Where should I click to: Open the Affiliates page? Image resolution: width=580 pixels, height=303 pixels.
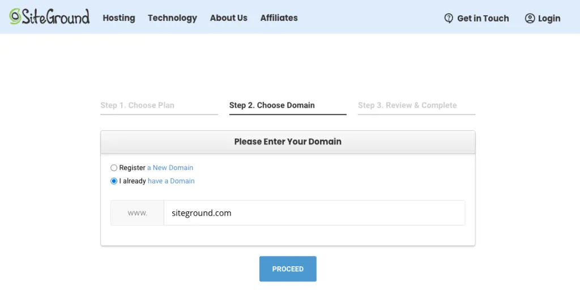[279, 18]
